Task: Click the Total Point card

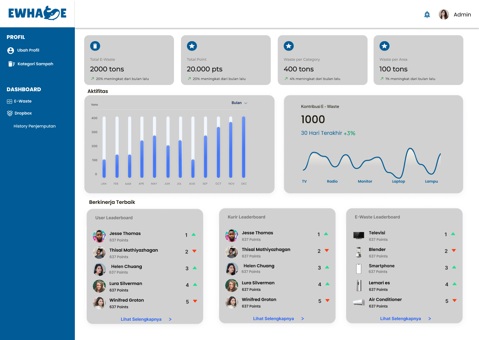Action: click(226, 60)
